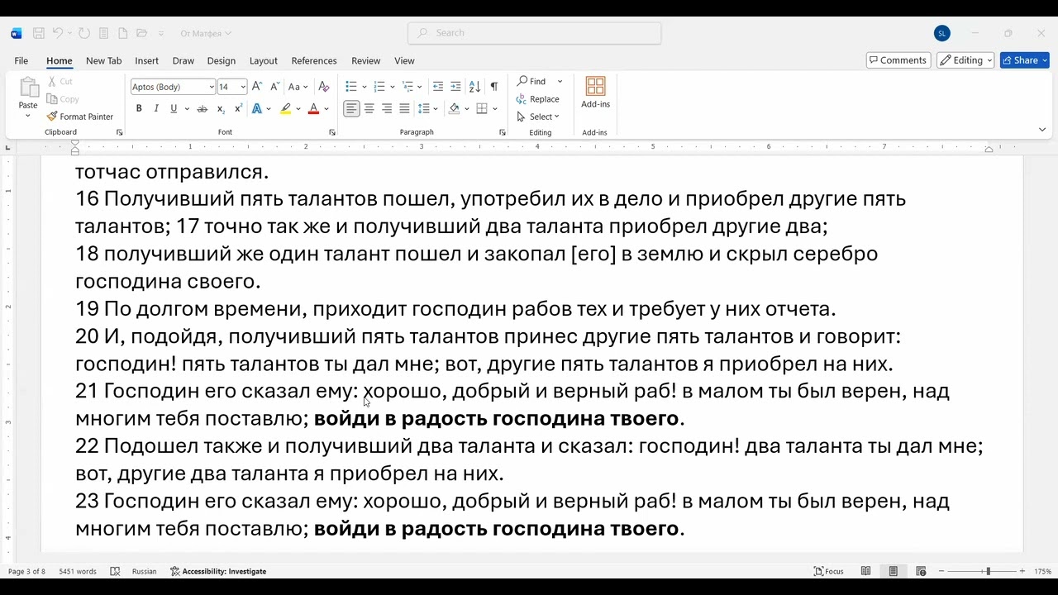Decrease paragraph indent
The image size is (1058, 595).
(438, 86)
